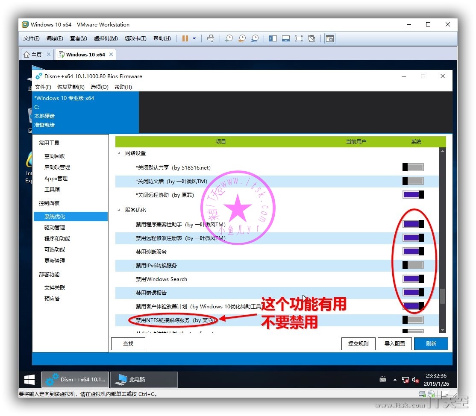Open Dism++ 文件(F) menu
This screenshot has width=476, height=416.
point(43,87)
